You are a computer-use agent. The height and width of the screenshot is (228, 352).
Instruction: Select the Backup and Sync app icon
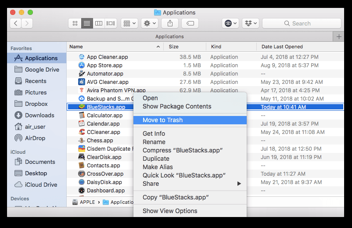tap(82, 98)
